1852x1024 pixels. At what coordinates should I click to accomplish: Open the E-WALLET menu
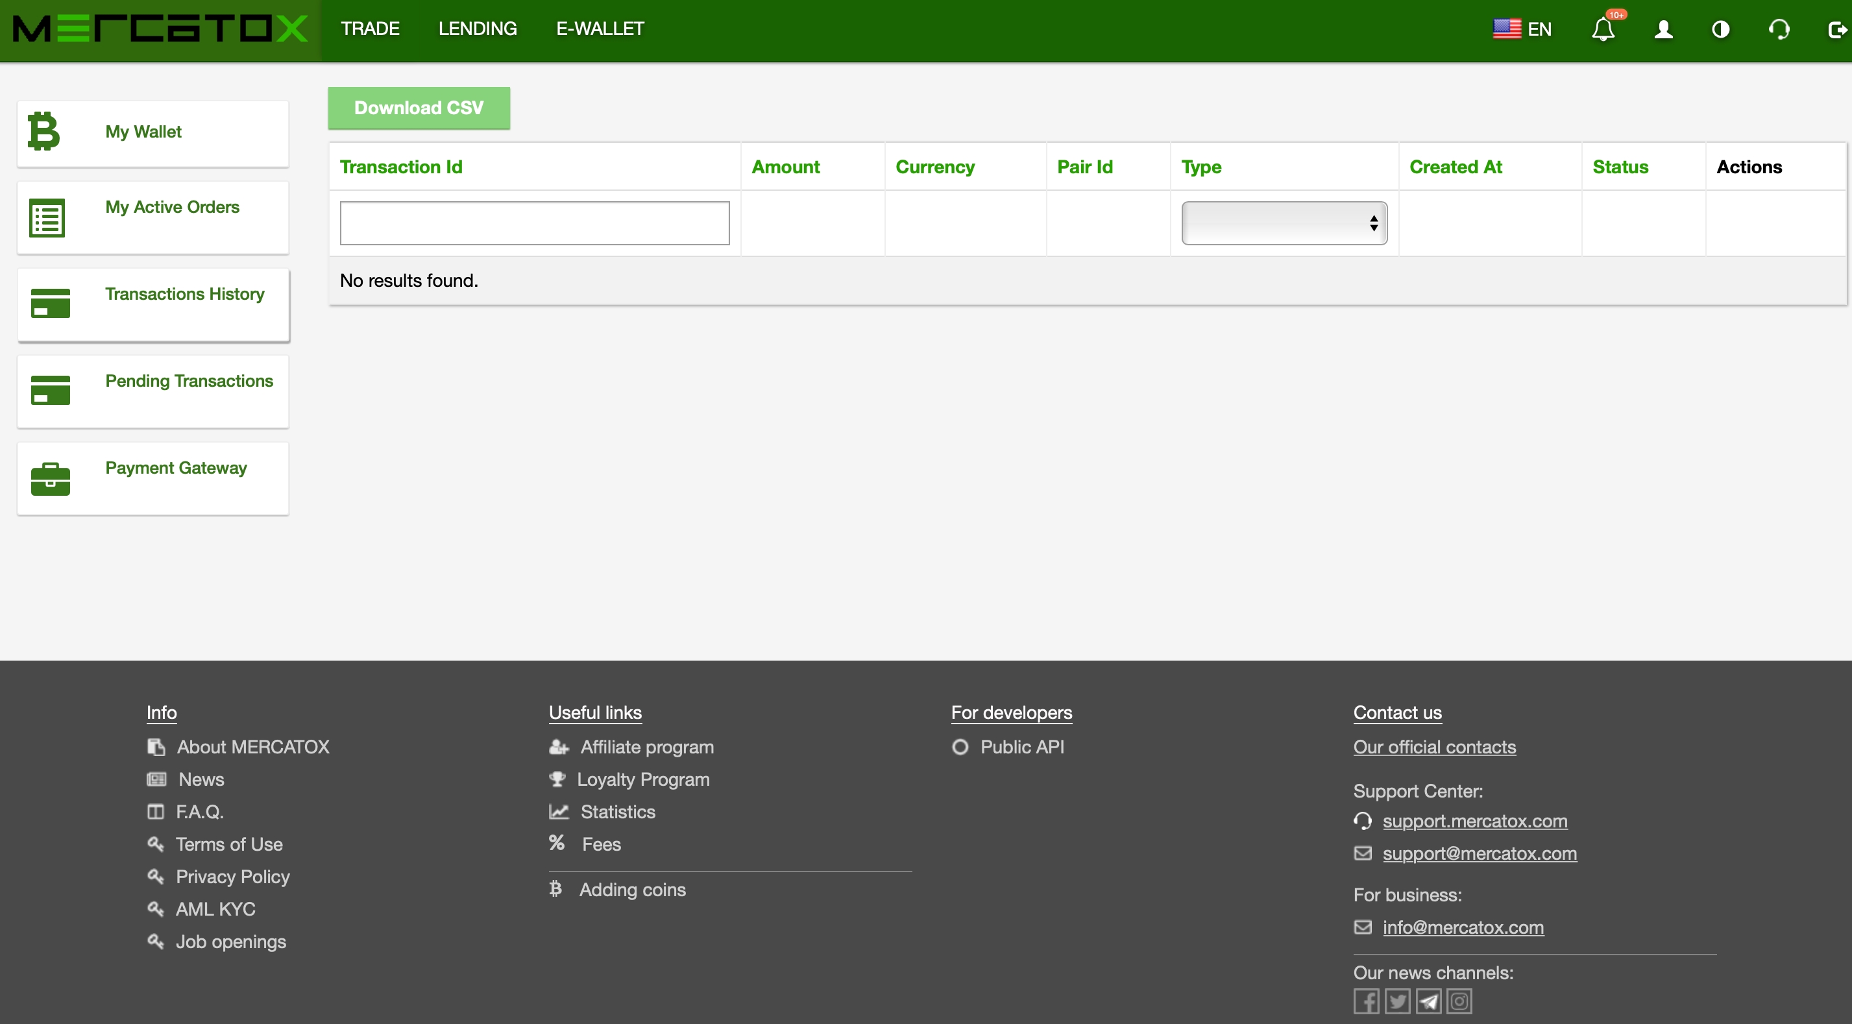[x=600, y=29]
